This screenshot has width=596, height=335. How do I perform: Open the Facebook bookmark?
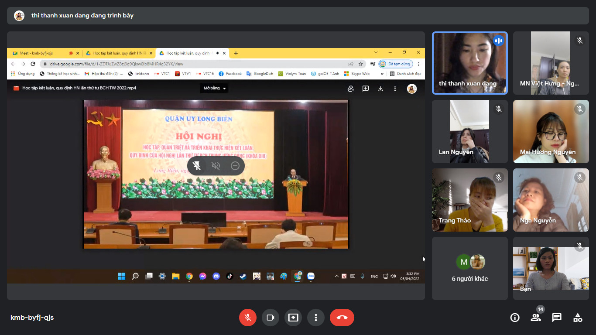point(230,74)
